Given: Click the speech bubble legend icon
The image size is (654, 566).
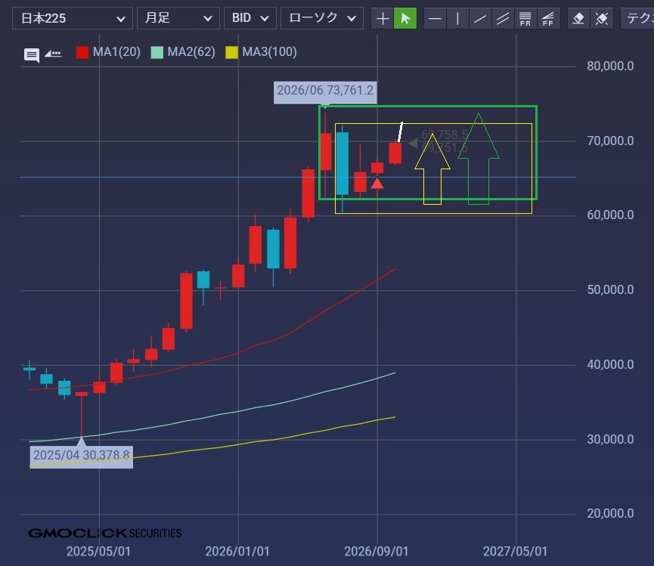Looking at the screenshot, I should click(x=32, y=54).
